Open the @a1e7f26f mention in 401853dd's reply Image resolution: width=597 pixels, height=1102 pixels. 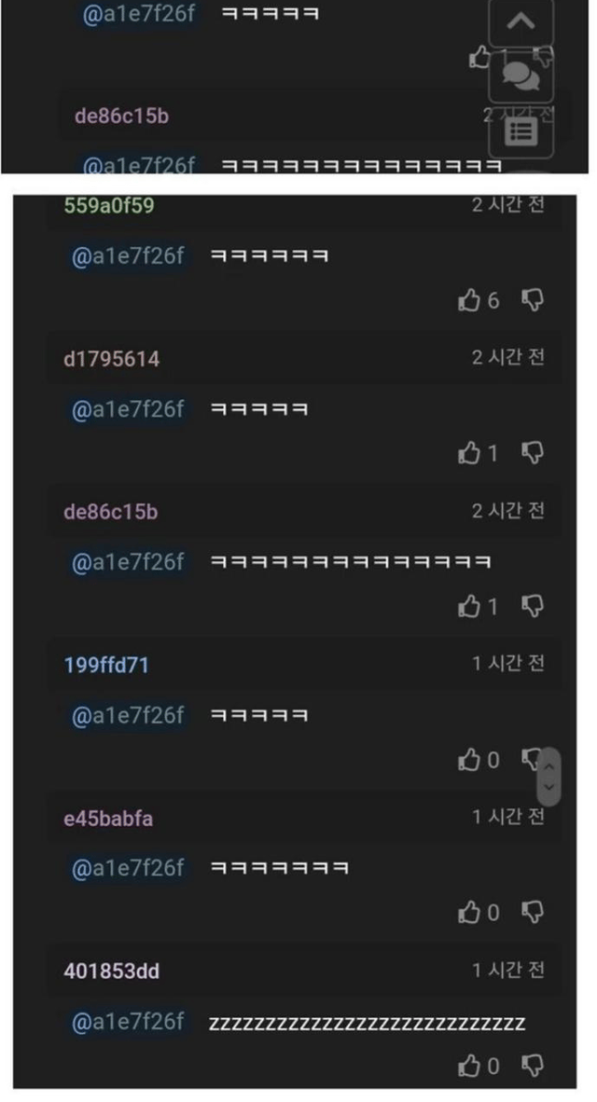click(x=128, y=1021)
